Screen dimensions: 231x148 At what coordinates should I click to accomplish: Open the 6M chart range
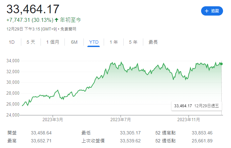(74, 42)
